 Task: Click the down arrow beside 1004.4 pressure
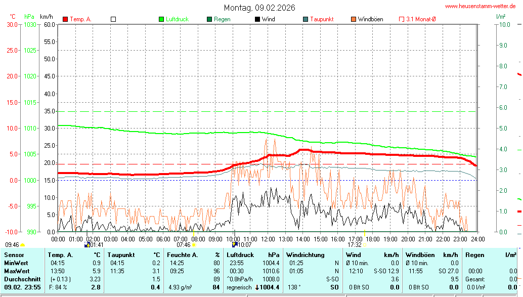tap(256, 287)
